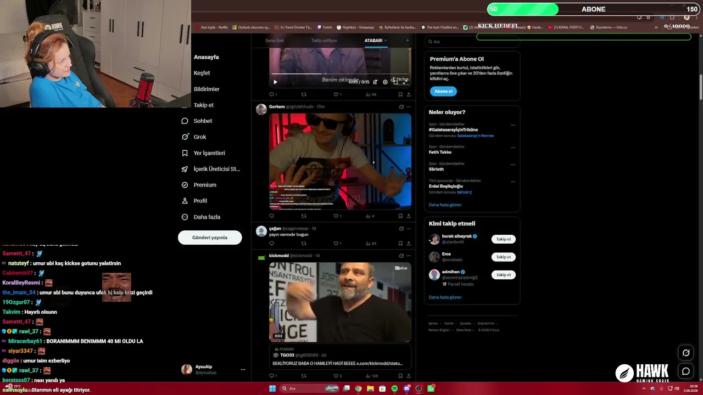Share the top video post
The image size is (703, 395).
pos(409,94)
